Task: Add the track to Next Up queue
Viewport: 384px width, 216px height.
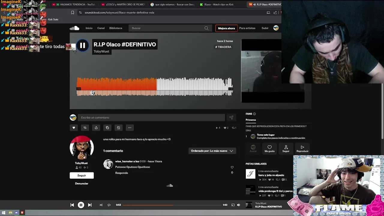Action: pos(118,128)
